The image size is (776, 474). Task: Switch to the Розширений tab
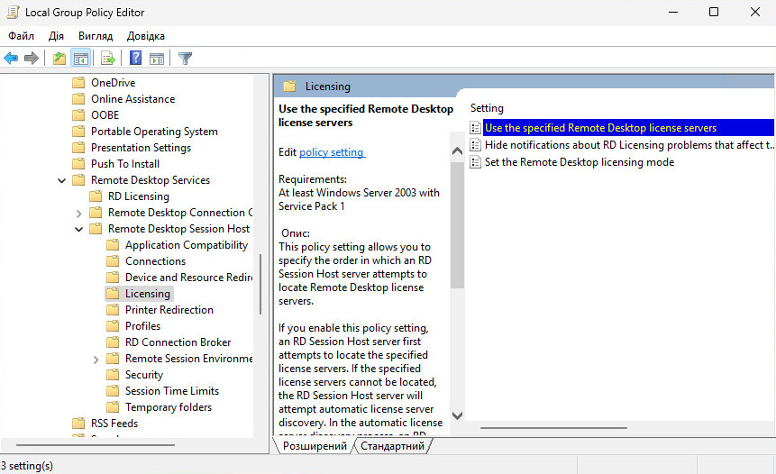pos(315,446)
